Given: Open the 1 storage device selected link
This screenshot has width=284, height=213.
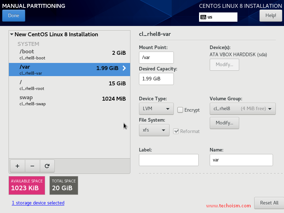Looking at the screenshot, I should (38, 203).
